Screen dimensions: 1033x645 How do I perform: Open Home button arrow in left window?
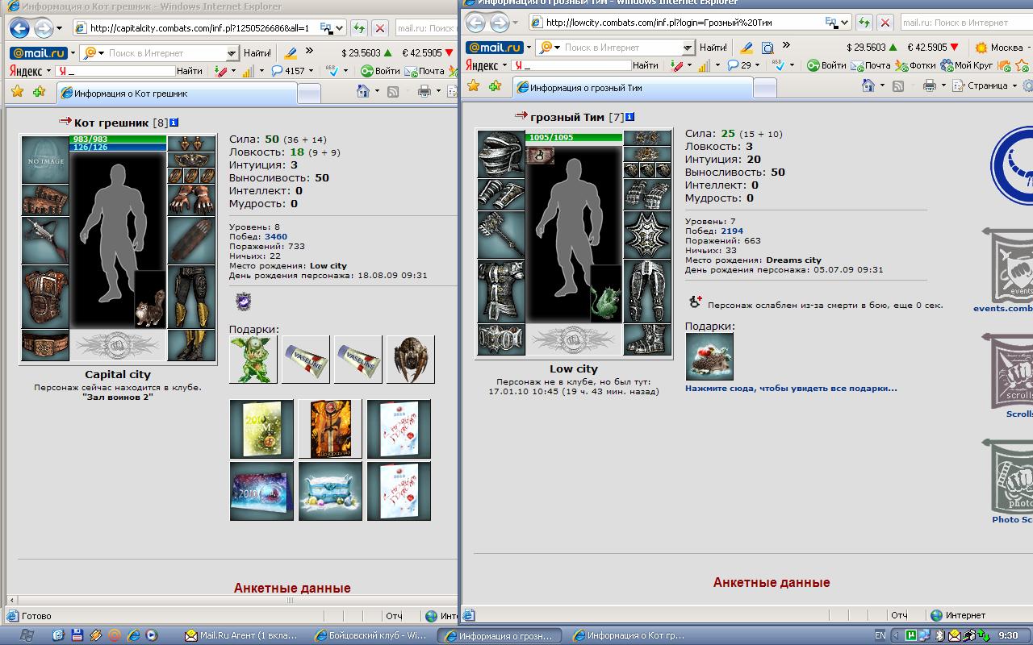[377, 92]
